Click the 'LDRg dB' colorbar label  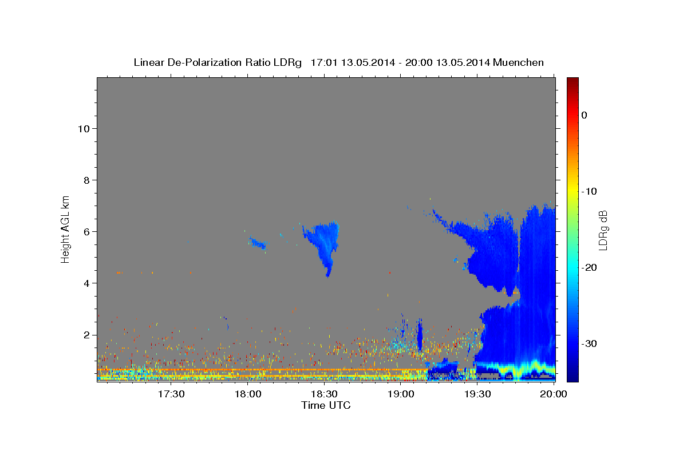[603, 230]
